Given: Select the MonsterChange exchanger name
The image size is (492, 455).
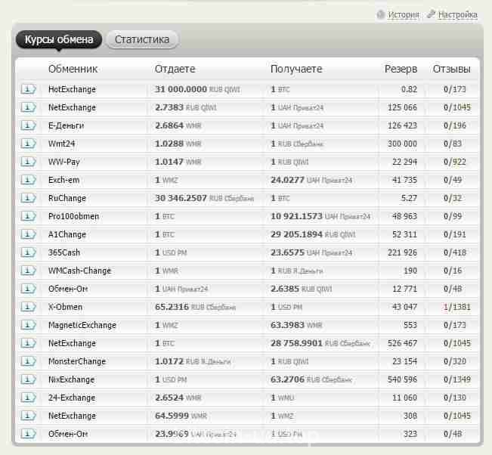Looking at the screenshot, I should click(x=77, y=361).
